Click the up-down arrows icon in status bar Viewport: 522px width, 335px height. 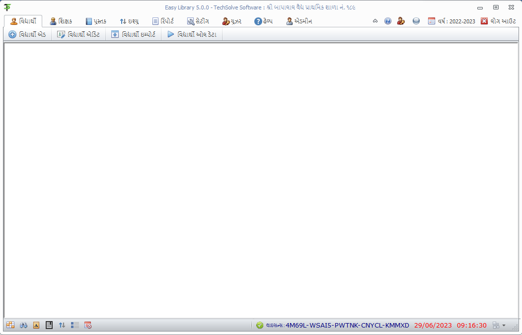pos(62,325)
